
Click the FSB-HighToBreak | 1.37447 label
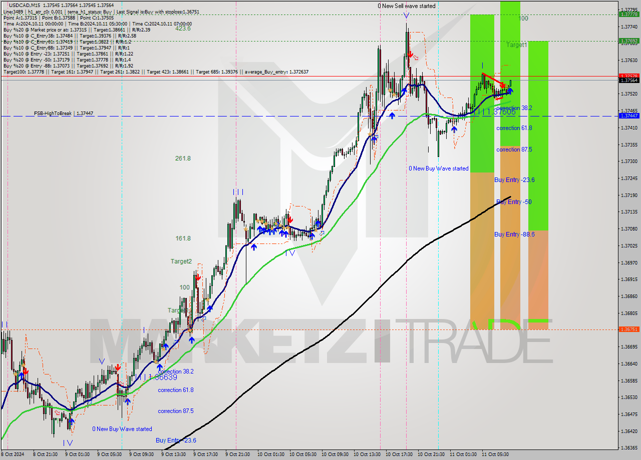pyautogui.click(x=64, y=113)
